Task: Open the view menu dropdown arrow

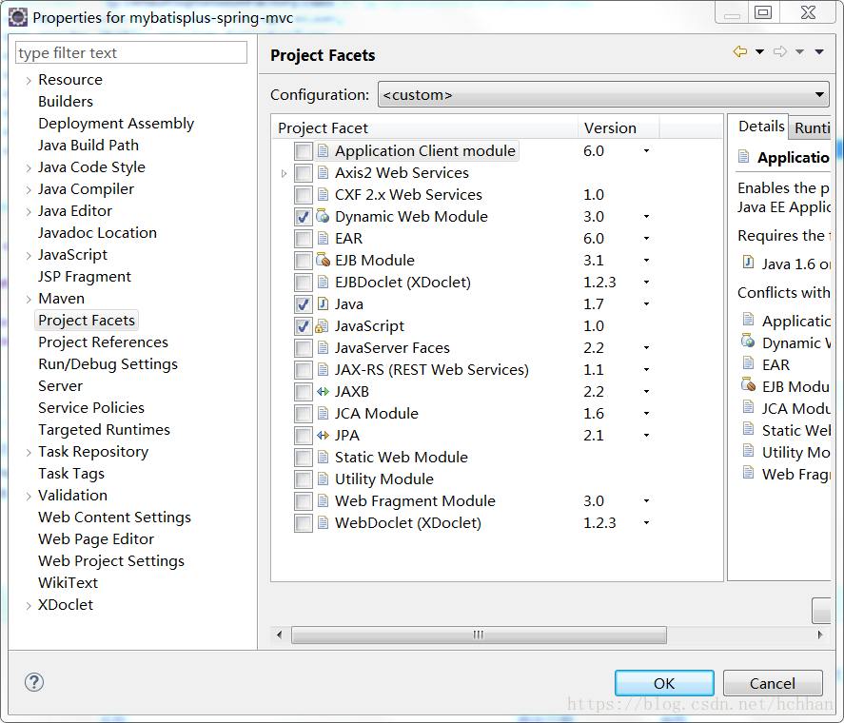Action: [x=819, y=51]
